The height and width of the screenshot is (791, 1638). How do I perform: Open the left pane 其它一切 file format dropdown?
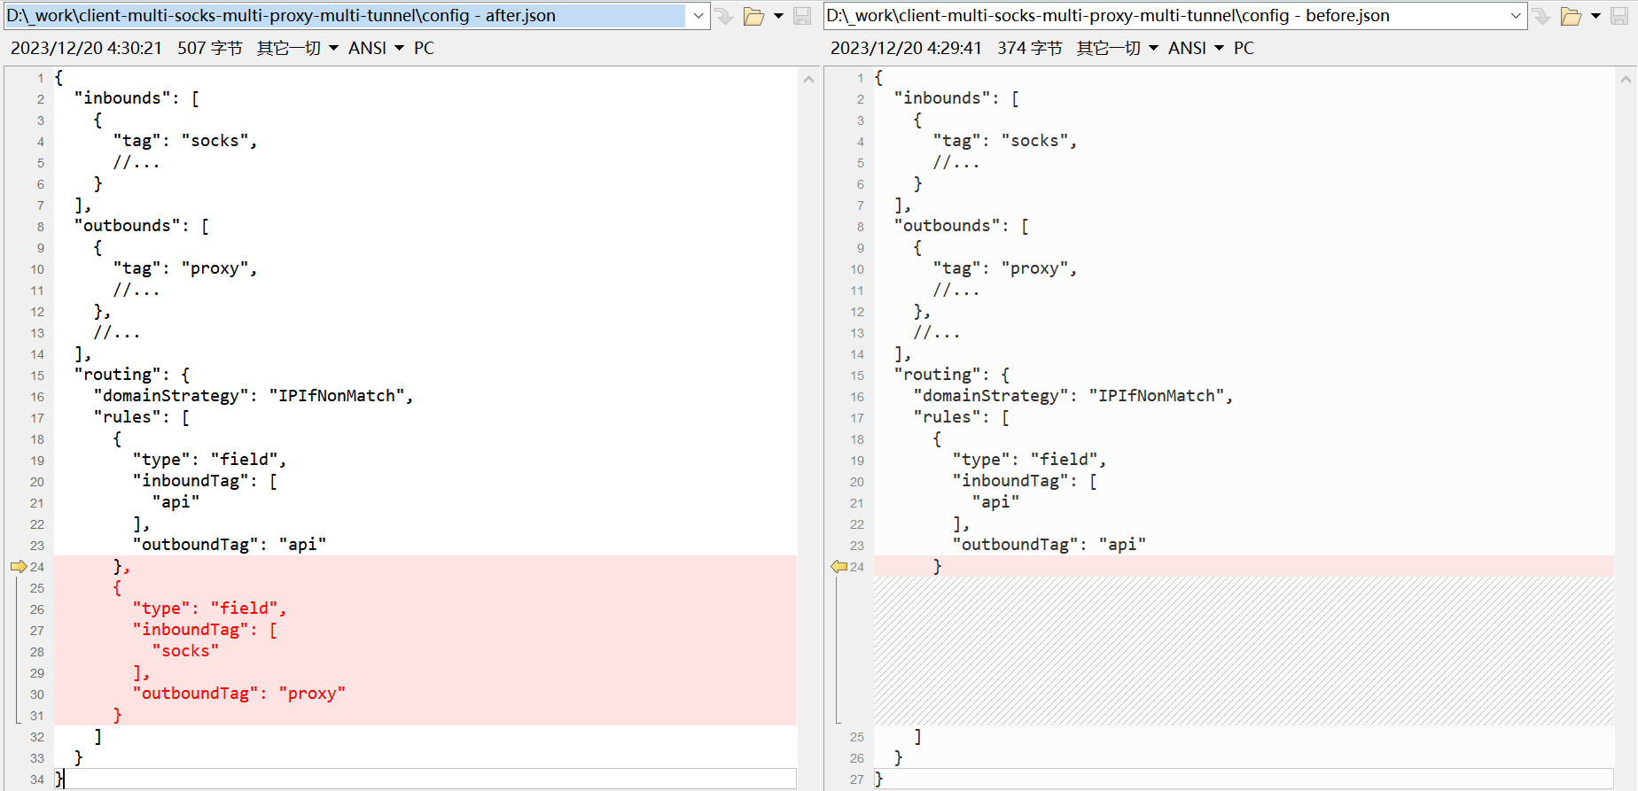point(298,48)
